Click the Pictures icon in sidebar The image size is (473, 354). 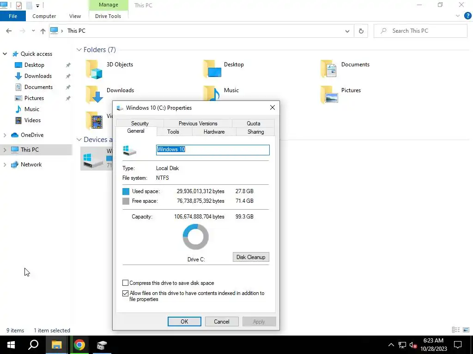pyautogui.click(x=18, y=98)
